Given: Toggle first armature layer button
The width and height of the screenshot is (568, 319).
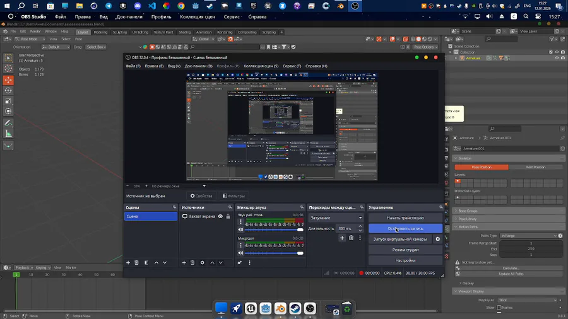Looking at the screenshot, I should [458, 181].
